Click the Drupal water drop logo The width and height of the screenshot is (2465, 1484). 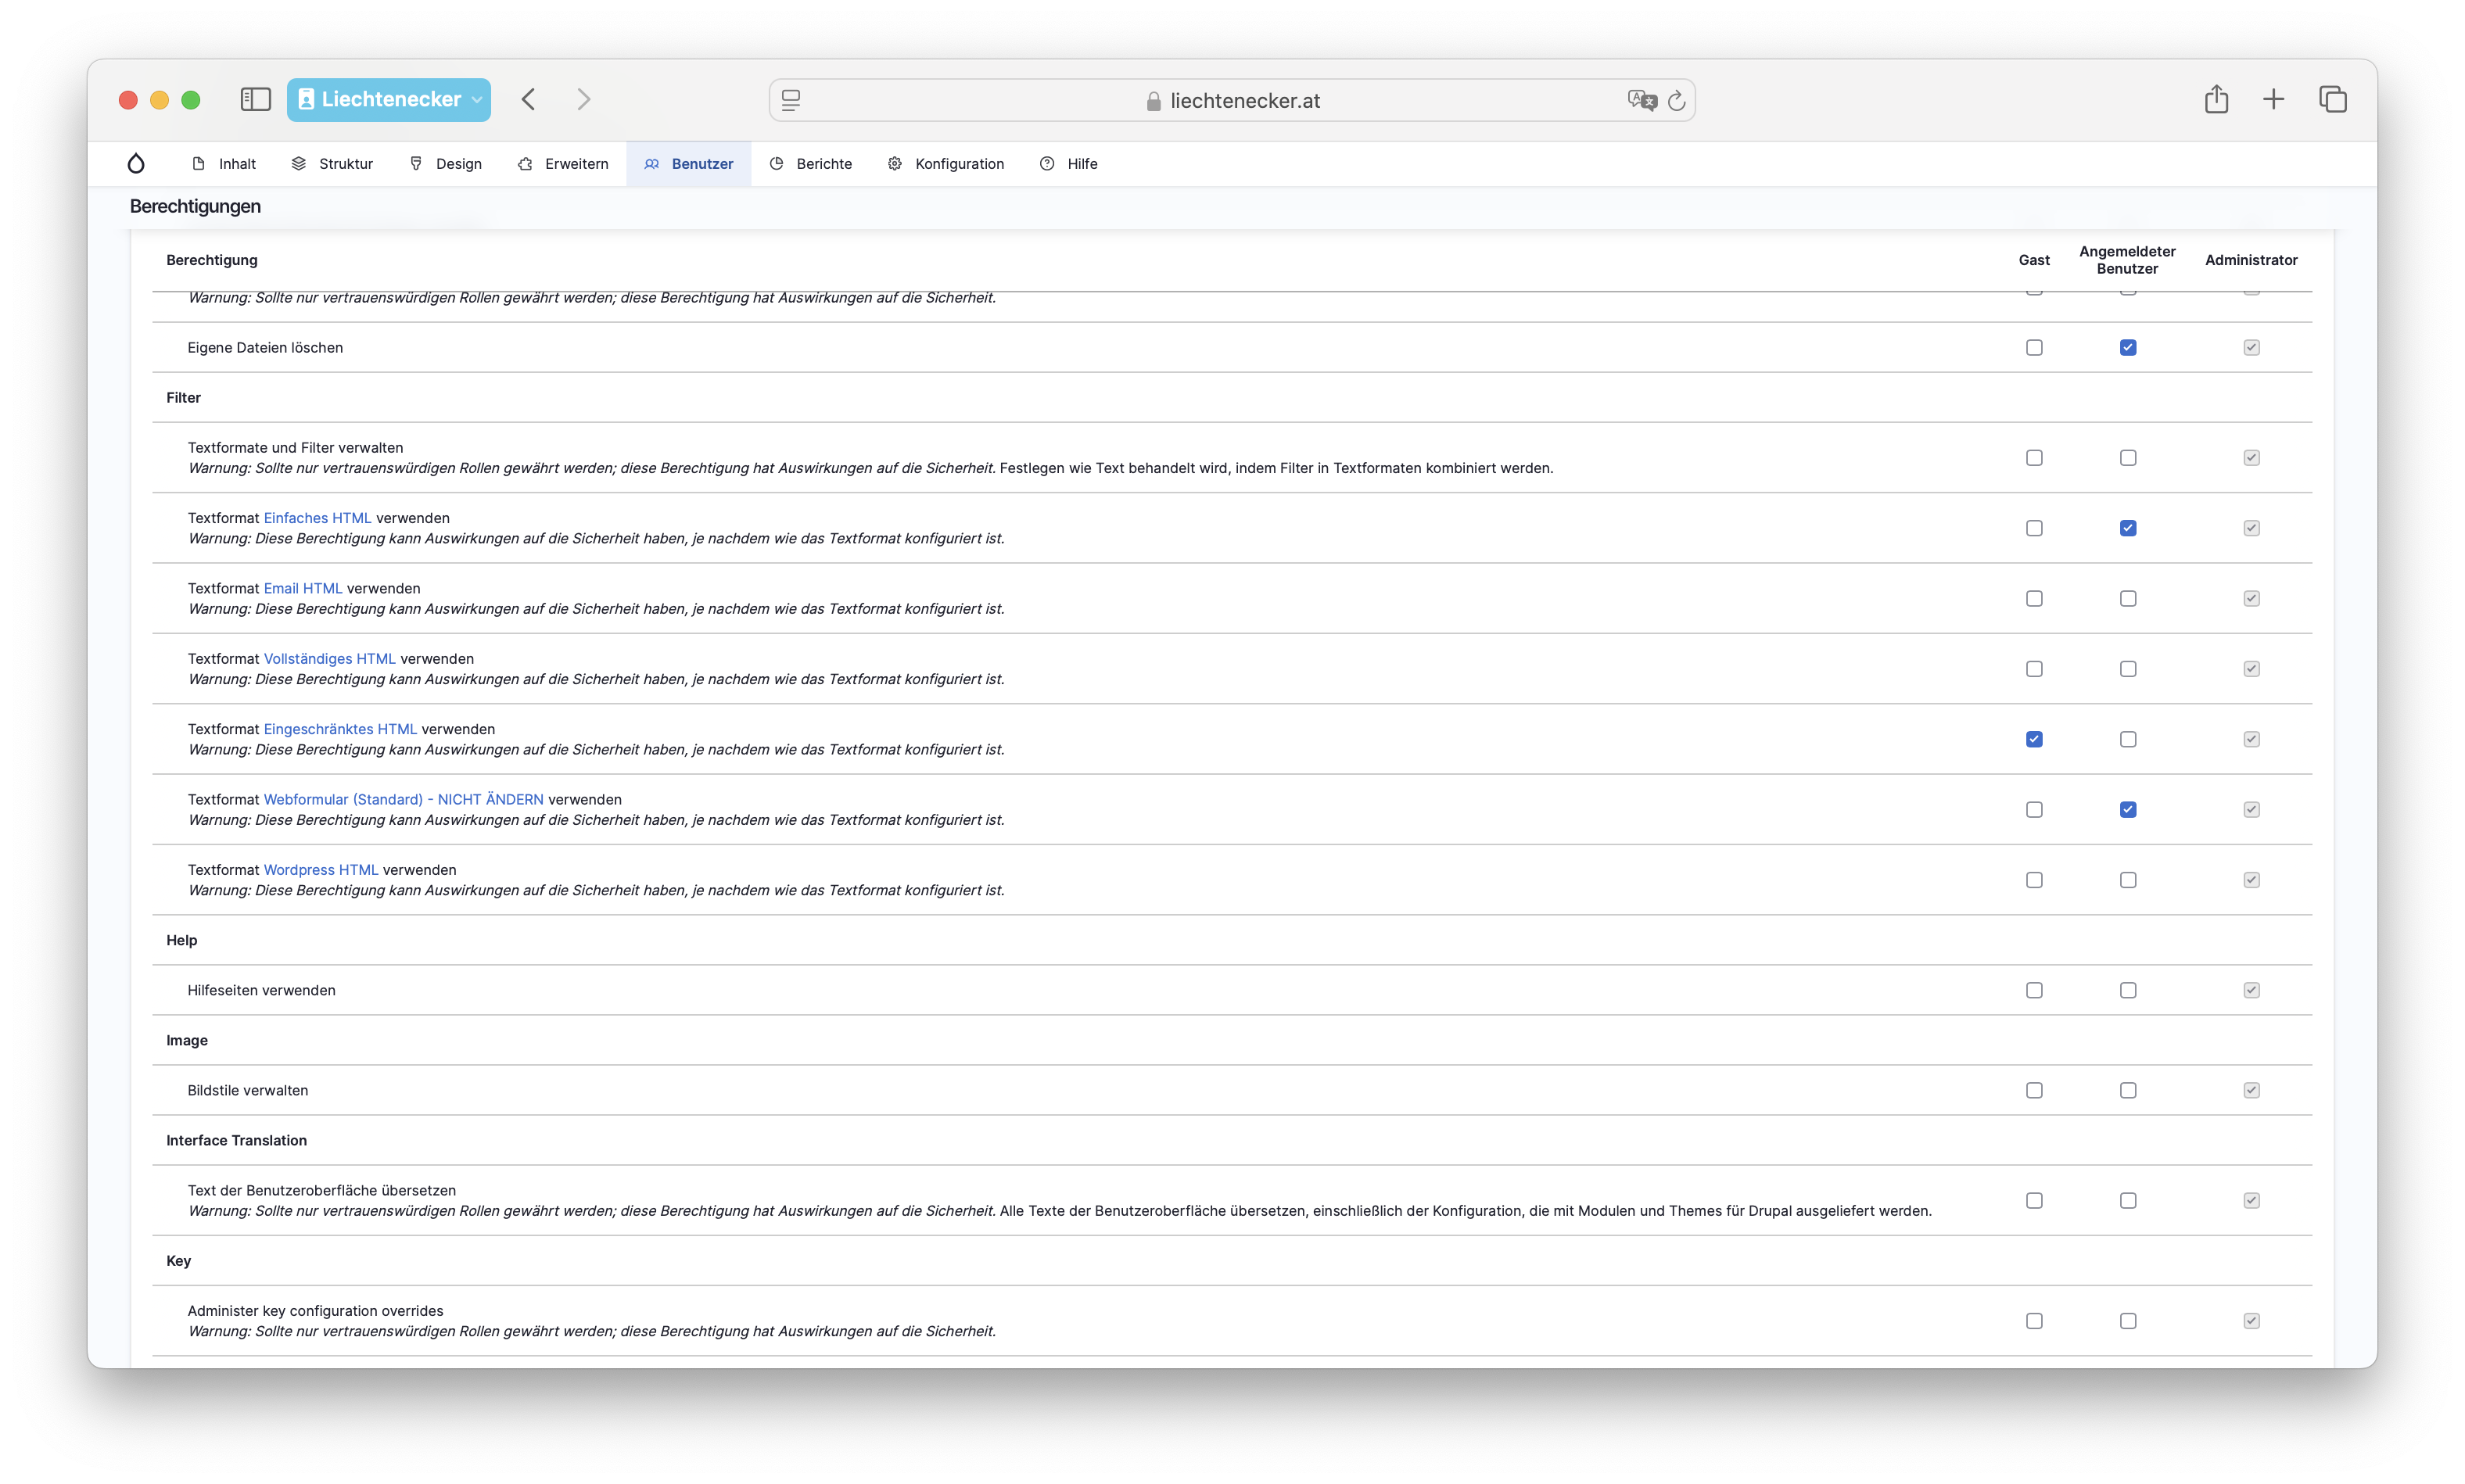pos(136,163)
